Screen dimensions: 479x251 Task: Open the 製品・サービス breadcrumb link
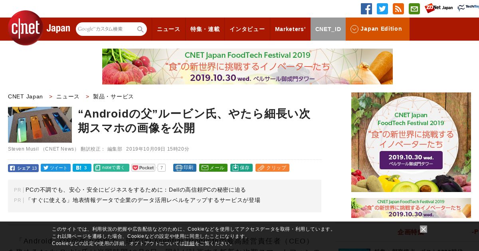[113, 96]
